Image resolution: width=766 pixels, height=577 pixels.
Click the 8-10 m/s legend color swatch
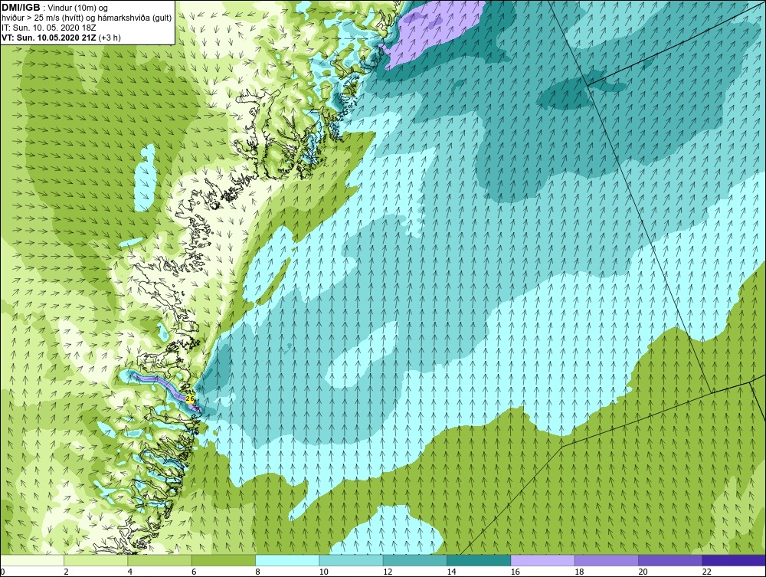pyautogui.click(x=287, y=560)
